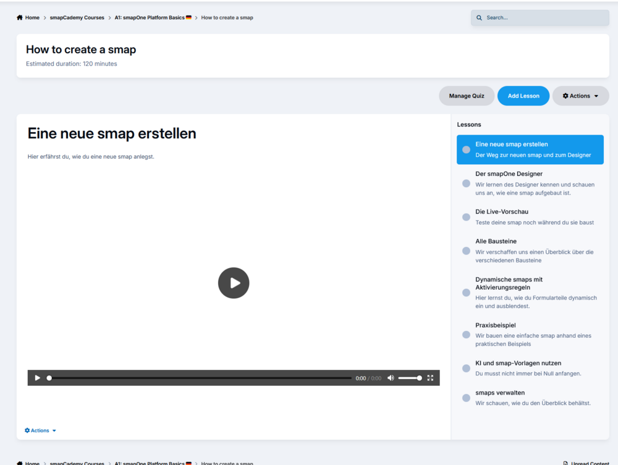This screenshot has height=465, width=618.
Task: Select the active lesson Eine neue smap erstellen
Action: (x=530, y=149)
